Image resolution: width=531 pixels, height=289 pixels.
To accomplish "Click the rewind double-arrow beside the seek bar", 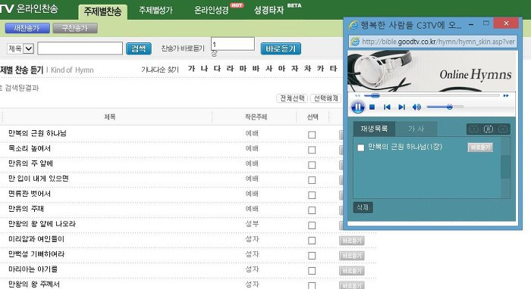I will coord(357,96).
